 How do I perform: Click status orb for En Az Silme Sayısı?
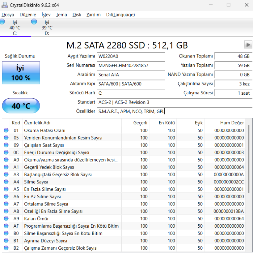tap(6, 196)
